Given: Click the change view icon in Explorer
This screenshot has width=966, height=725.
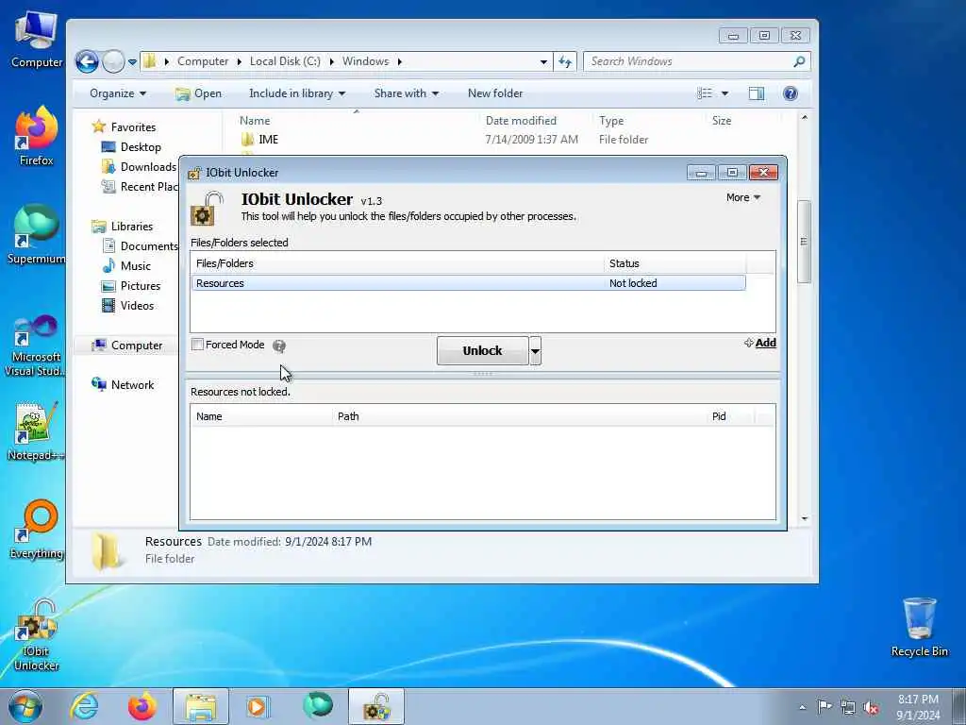Looking at the screenshot, I should [x=705, y=93].
